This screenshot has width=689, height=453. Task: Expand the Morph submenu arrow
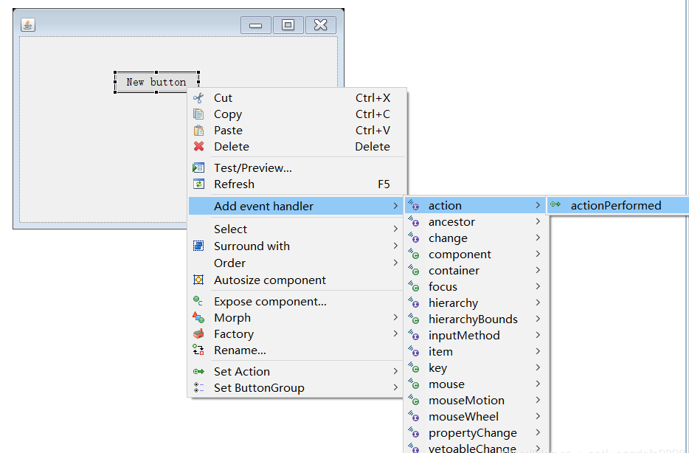pyautogui.click(x=395, y=317)
